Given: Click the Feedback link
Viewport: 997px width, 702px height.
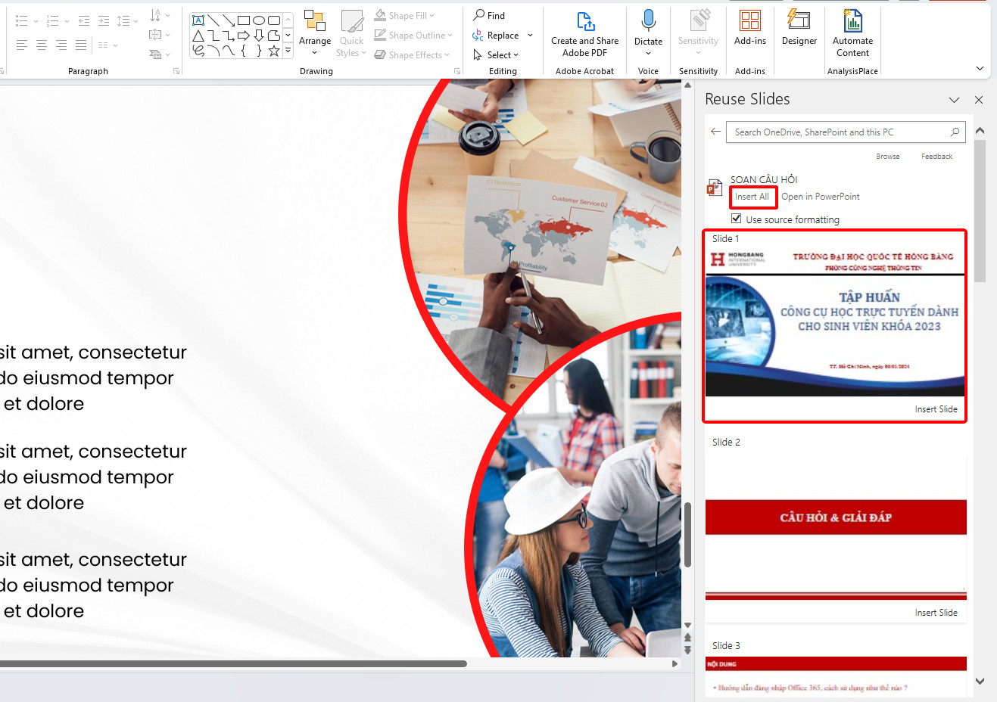Looking at the screenshot, I should point(936,157).
